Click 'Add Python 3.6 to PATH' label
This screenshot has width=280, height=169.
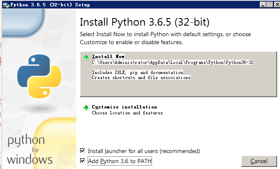click(x=120, y=161)
